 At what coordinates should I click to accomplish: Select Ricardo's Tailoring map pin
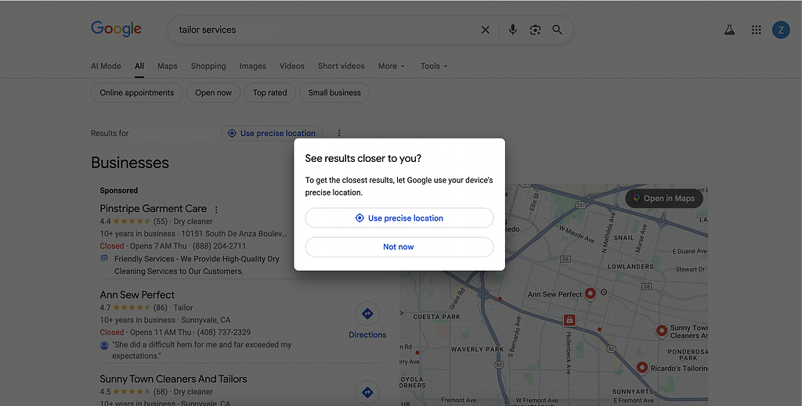(642, 367)
